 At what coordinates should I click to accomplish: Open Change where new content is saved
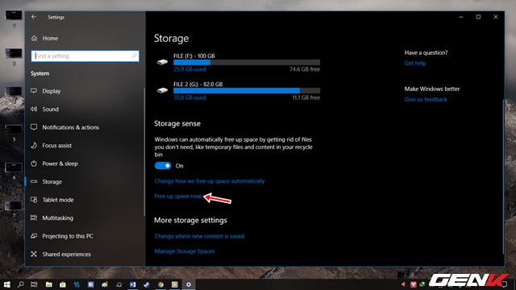(199, 236)
